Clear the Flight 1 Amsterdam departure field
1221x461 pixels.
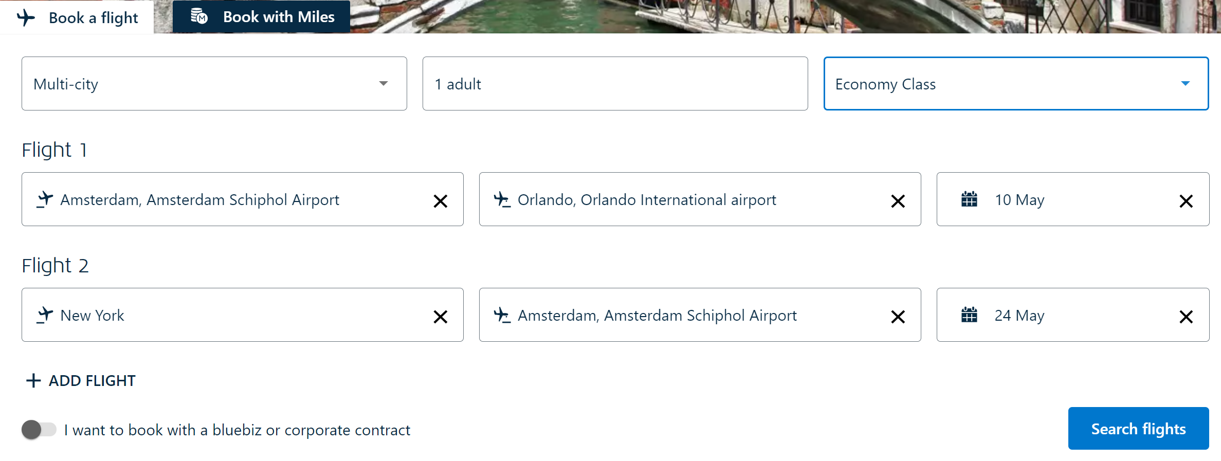pyautogui.click(x=440, y=201)
